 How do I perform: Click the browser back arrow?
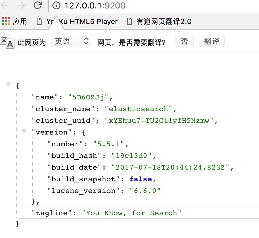pos(5,5)
